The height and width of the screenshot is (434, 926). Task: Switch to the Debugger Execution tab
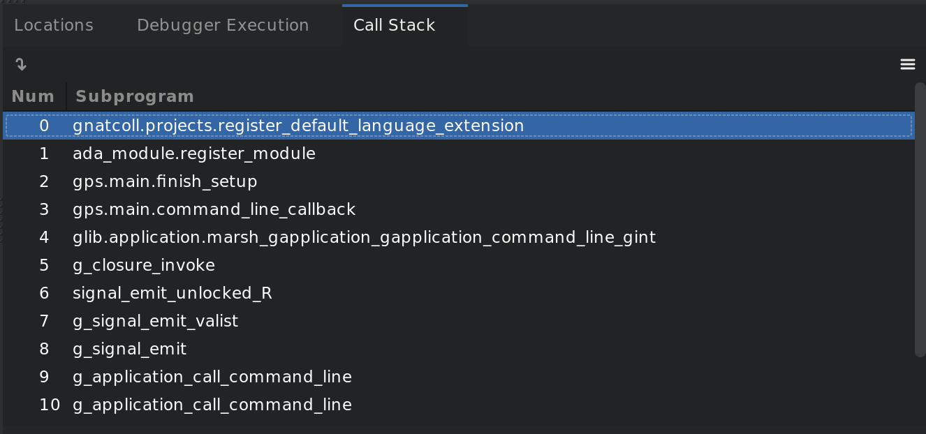tap(223, 25)
